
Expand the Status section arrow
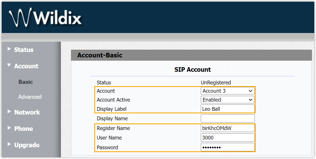pyautogui.click(x=9, y=49)
